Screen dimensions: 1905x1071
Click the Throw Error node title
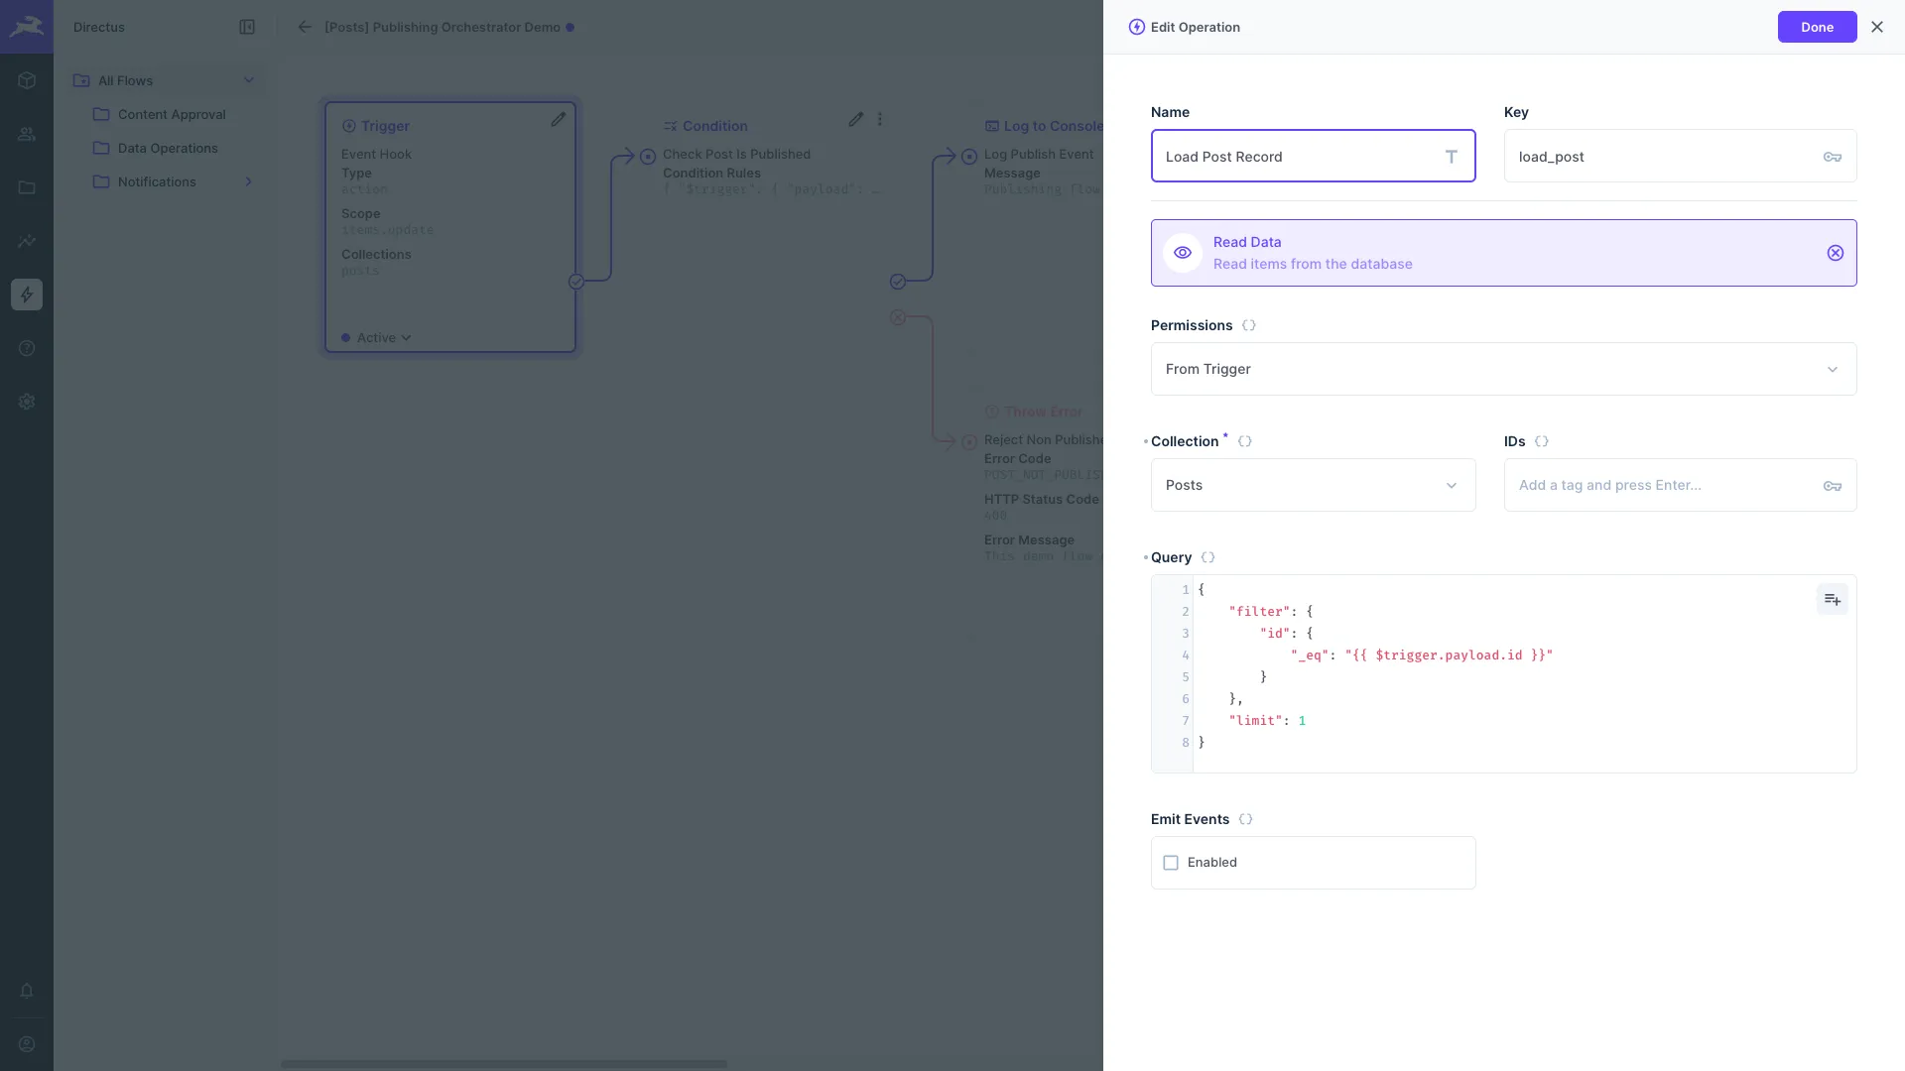tap(1043, 412)
